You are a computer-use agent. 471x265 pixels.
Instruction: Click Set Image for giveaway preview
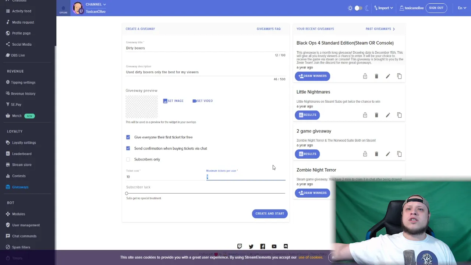(x=173, y=101)
